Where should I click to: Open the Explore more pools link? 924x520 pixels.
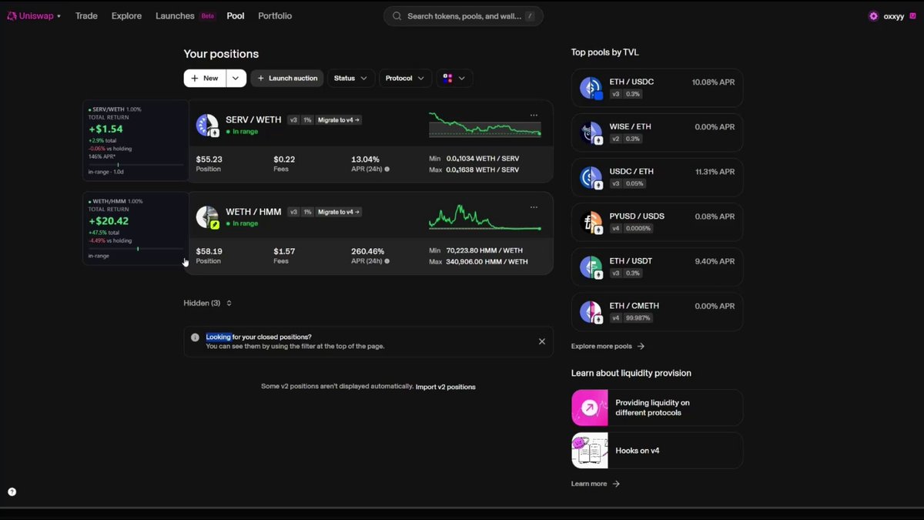(608, 347)
